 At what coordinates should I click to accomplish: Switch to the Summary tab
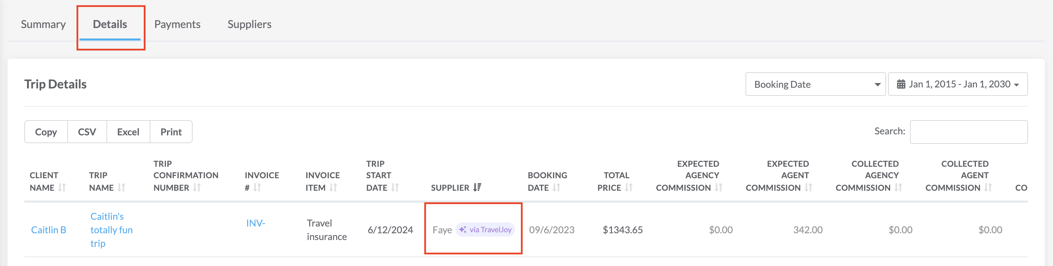[x=43, y=24]
